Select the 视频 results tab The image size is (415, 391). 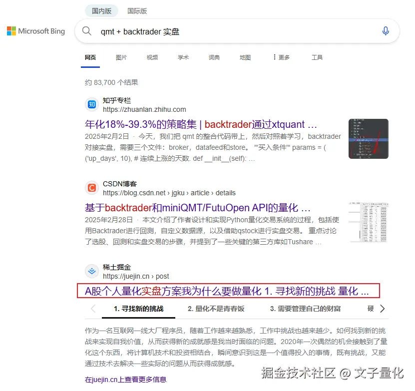click(x=152, y=57)
